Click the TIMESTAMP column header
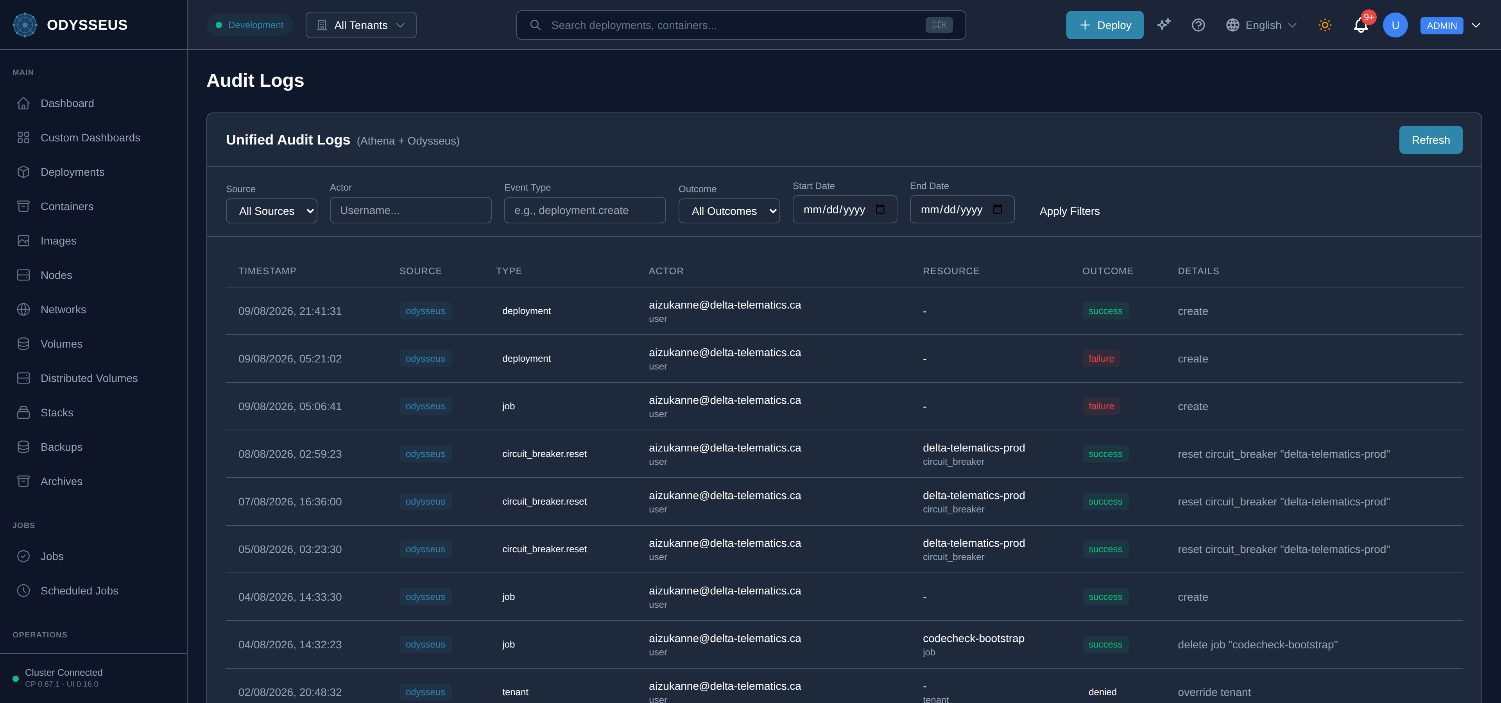The width and height of the screenshot is (1501, 703). click(267, 271)
